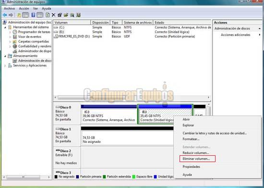Expand Acciones adicionales submenu arrow
264x188 pixels.
260,35
